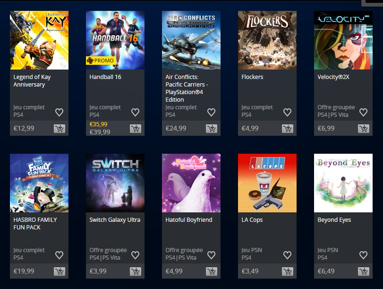This screenshot has height=289, width=383.
Task: Add Hatoful Boyfriend to cart
Action: click(212, 271)
